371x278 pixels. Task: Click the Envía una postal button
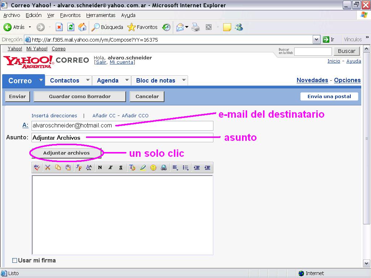point(329,96)
